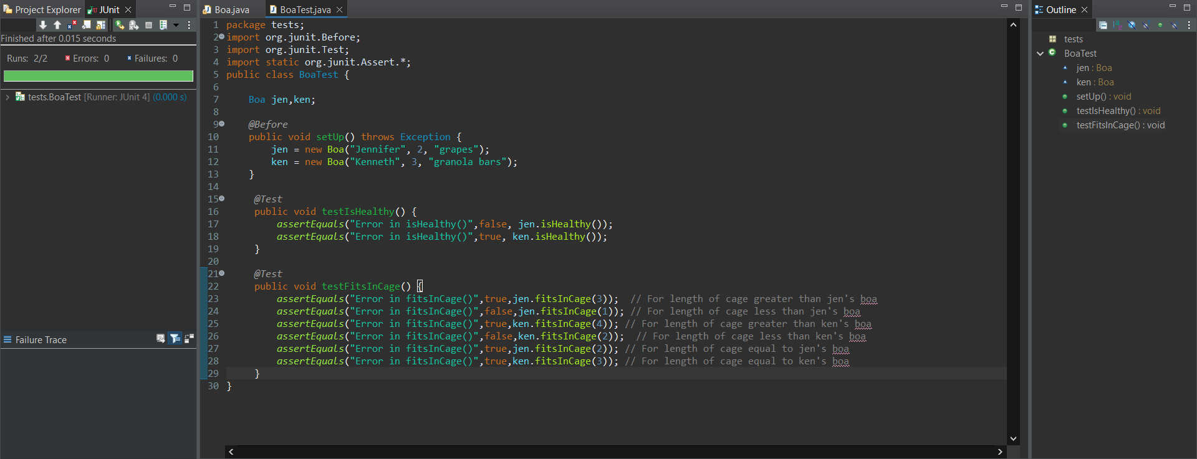Click the editor horizontal scroll right arrow

coord(1000,452)
